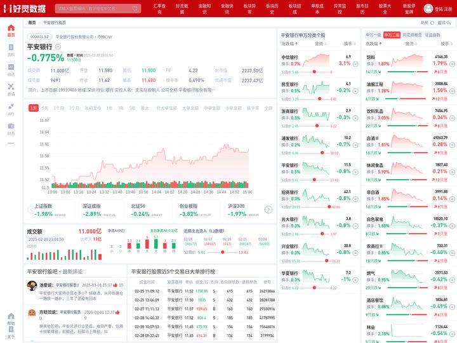
Task: Click 52-week range marker for 招商银行
Action: coord(329,207)
